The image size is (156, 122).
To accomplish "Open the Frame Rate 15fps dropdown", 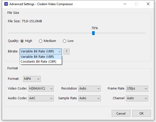I will [137, 88].
